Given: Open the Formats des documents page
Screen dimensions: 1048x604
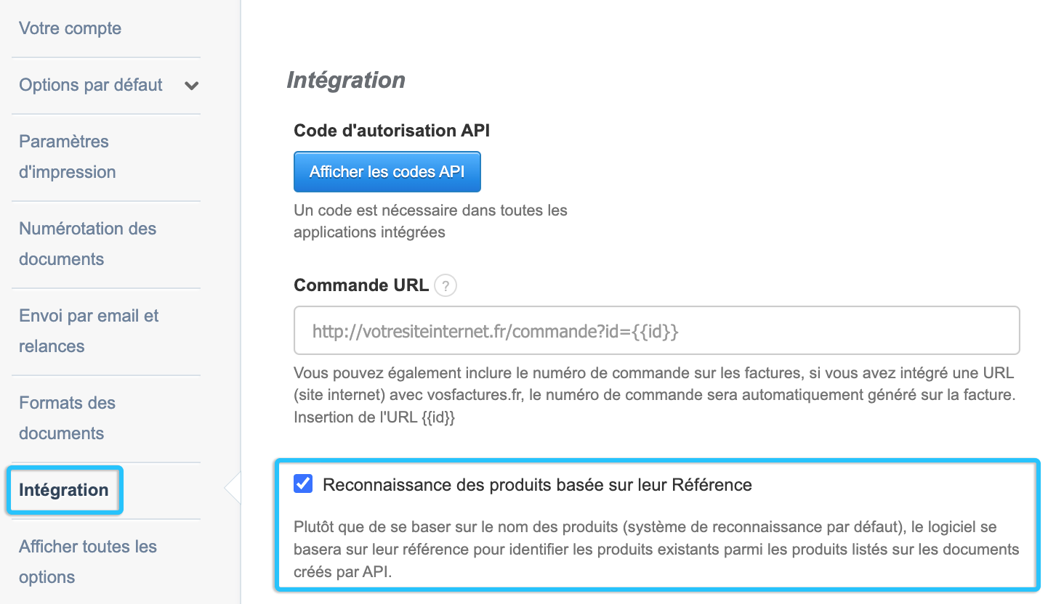Looking at the screenshot, I should pos(68,417).
